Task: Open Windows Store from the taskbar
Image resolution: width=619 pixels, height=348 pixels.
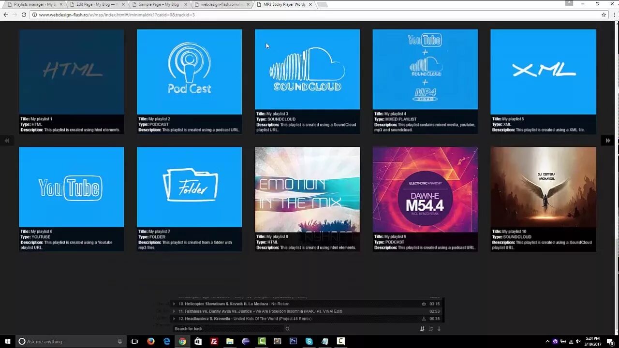Action: [x=198, y=341]
